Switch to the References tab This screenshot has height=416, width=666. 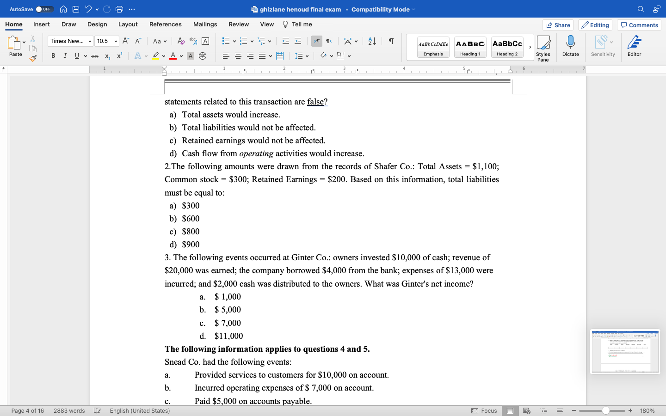point(165,24)
